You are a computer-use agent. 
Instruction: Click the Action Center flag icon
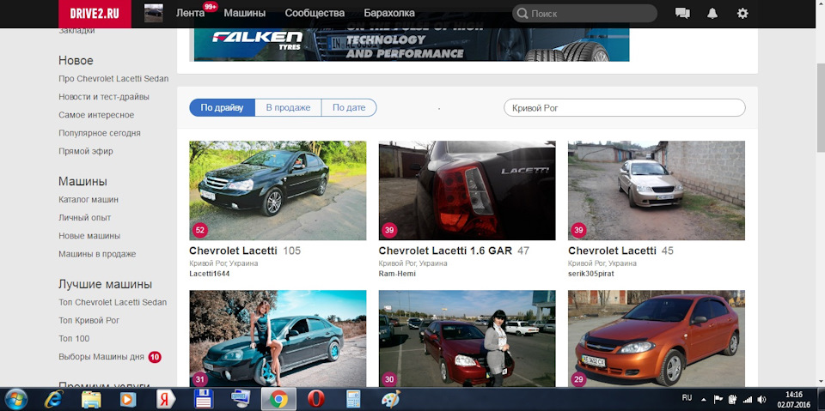718,399
